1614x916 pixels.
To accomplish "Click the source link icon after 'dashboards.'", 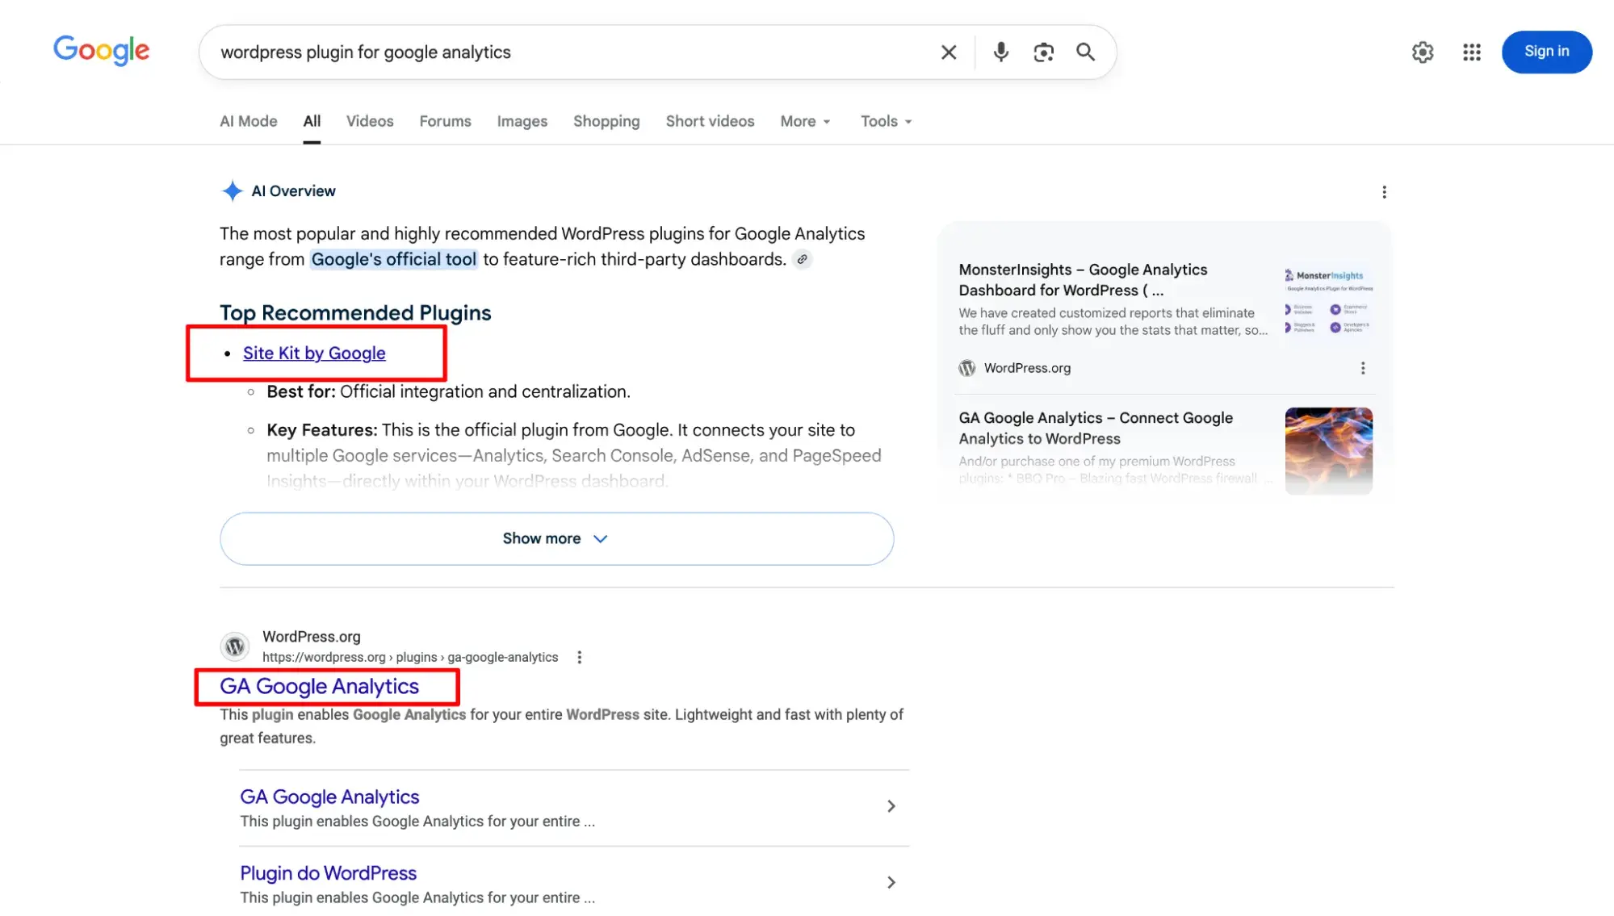I will [x=802, y=260].
